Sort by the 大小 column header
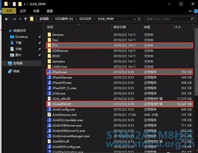 point(178,27)
